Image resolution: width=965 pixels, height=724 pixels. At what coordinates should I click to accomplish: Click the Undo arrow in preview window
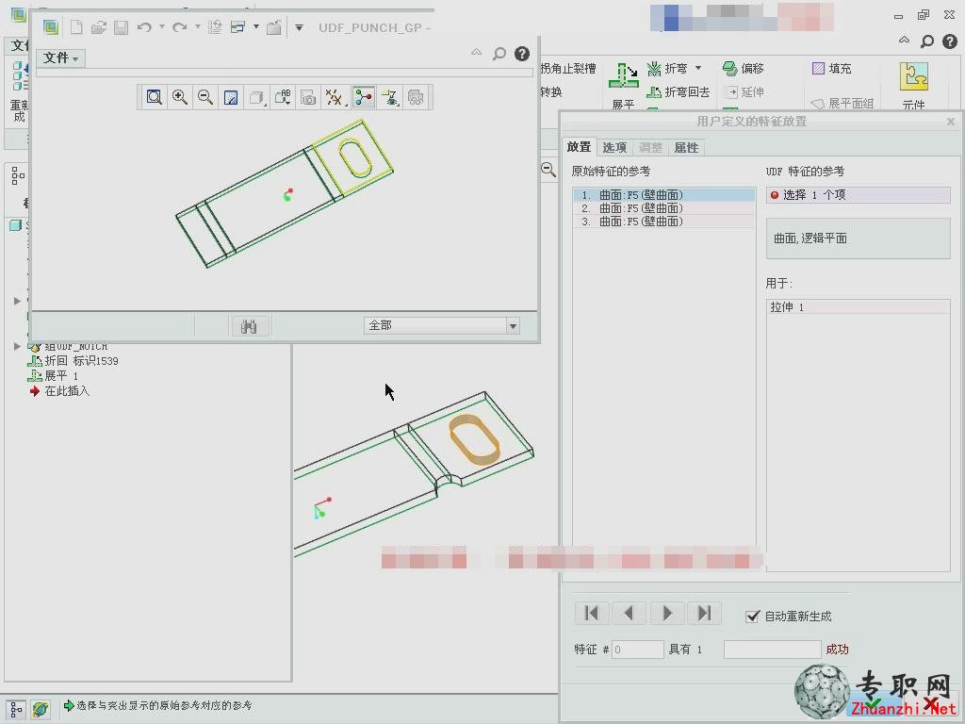pyautogui.click(x=144, y=27)
